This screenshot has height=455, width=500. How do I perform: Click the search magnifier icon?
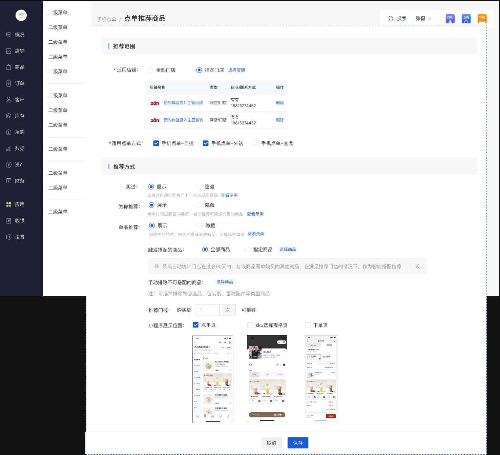(391, 19)
